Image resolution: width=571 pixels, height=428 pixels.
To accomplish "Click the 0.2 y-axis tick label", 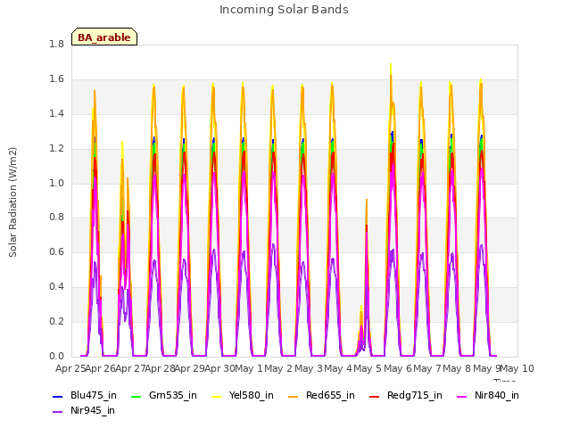I will point(56,321).
